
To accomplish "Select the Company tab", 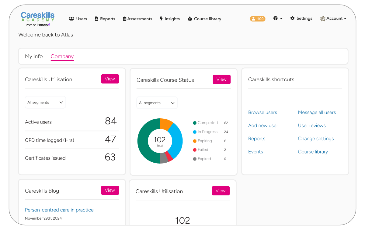I will (62, 56).
